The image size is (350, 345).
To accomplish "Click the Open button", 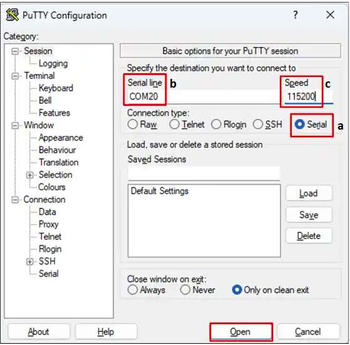I will (241, 332).
